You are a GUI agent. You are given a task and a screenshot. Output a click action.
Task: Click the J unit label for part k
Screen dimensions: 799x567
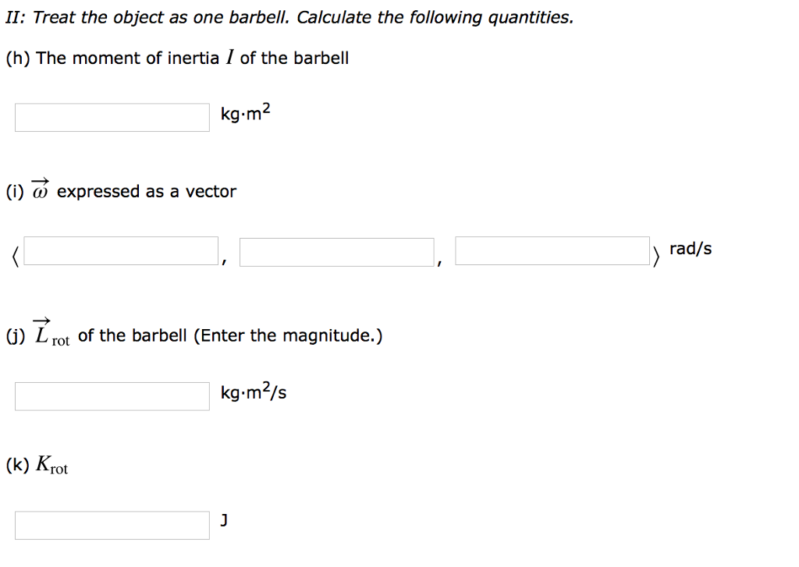pos(224,520)
